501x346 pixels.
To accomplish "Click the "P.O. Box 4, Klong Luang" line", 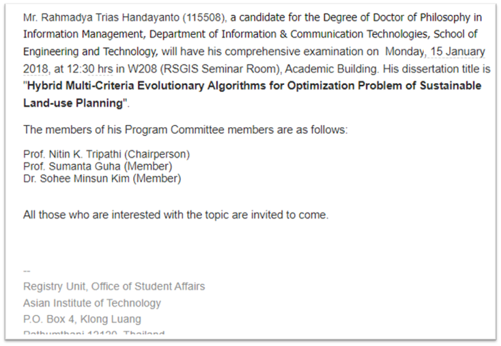I will point(82,319).
